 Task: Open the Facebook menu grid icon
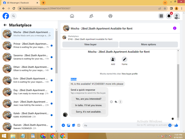click(x=161, y=16)
